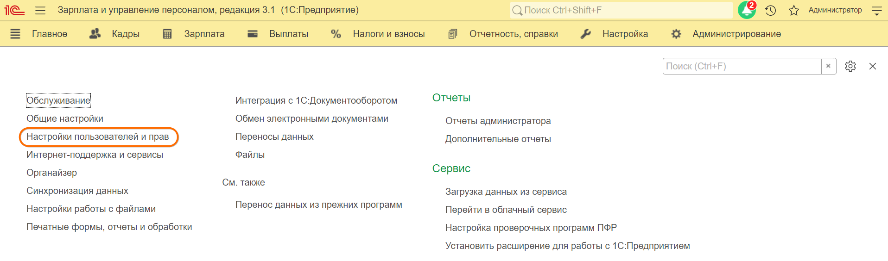Open Интеграция с 1С:Документооборотом
This screenshot has height=261, width=888.
click(x=316, y=100)
